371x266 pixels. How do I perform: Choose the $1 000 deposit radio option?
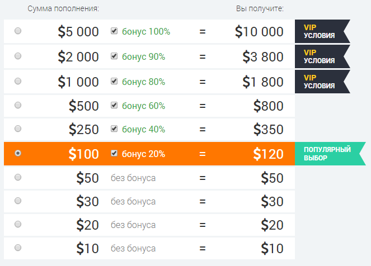[x=18, y=81]
